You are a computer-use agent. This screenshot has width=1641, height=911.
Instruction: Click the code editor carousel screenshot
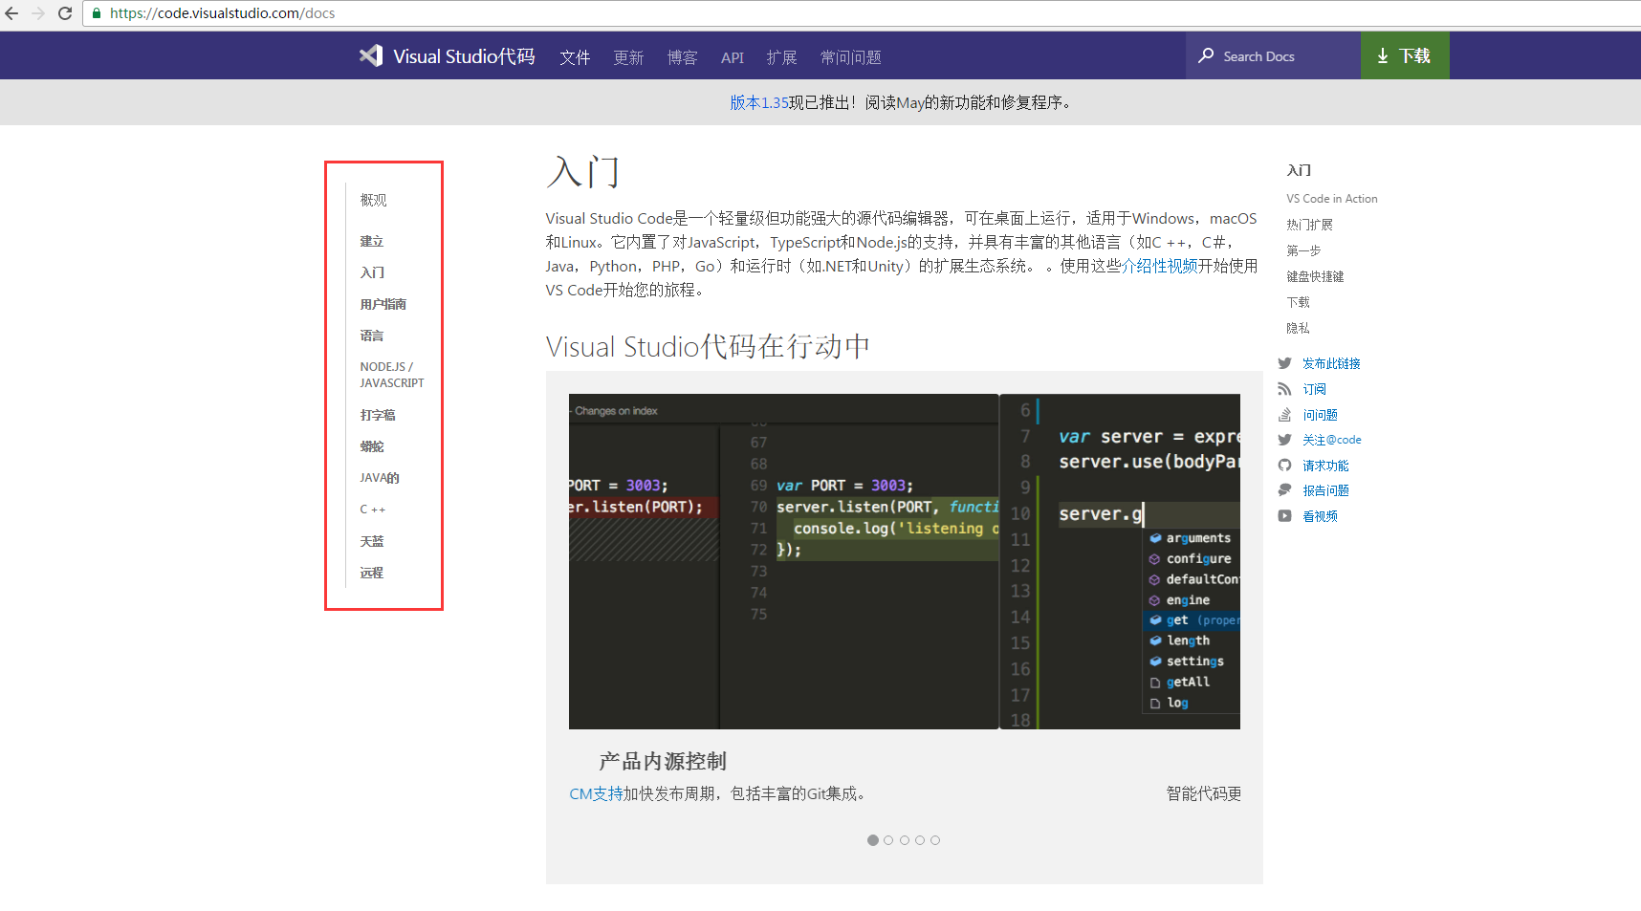[x=904, y=561]
